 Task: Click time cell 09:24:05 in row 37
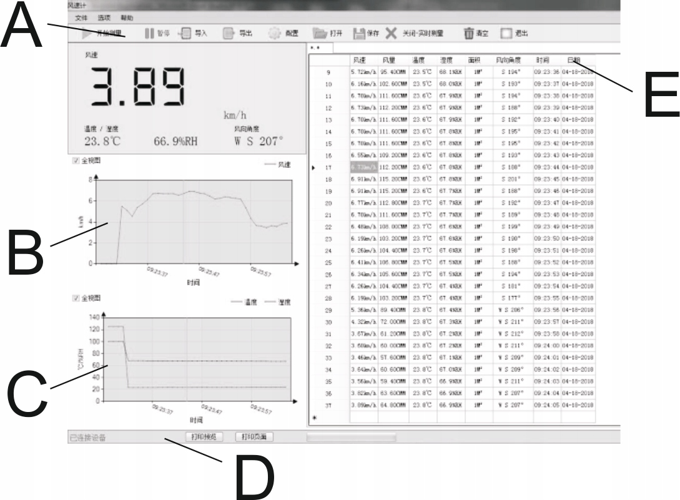[x=547, y=406]
